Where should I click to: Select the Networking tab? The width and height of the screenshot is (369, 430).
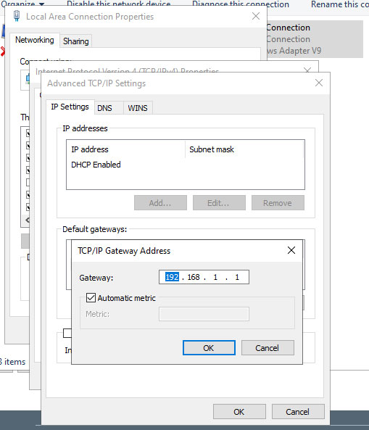(x=35, y=40)
